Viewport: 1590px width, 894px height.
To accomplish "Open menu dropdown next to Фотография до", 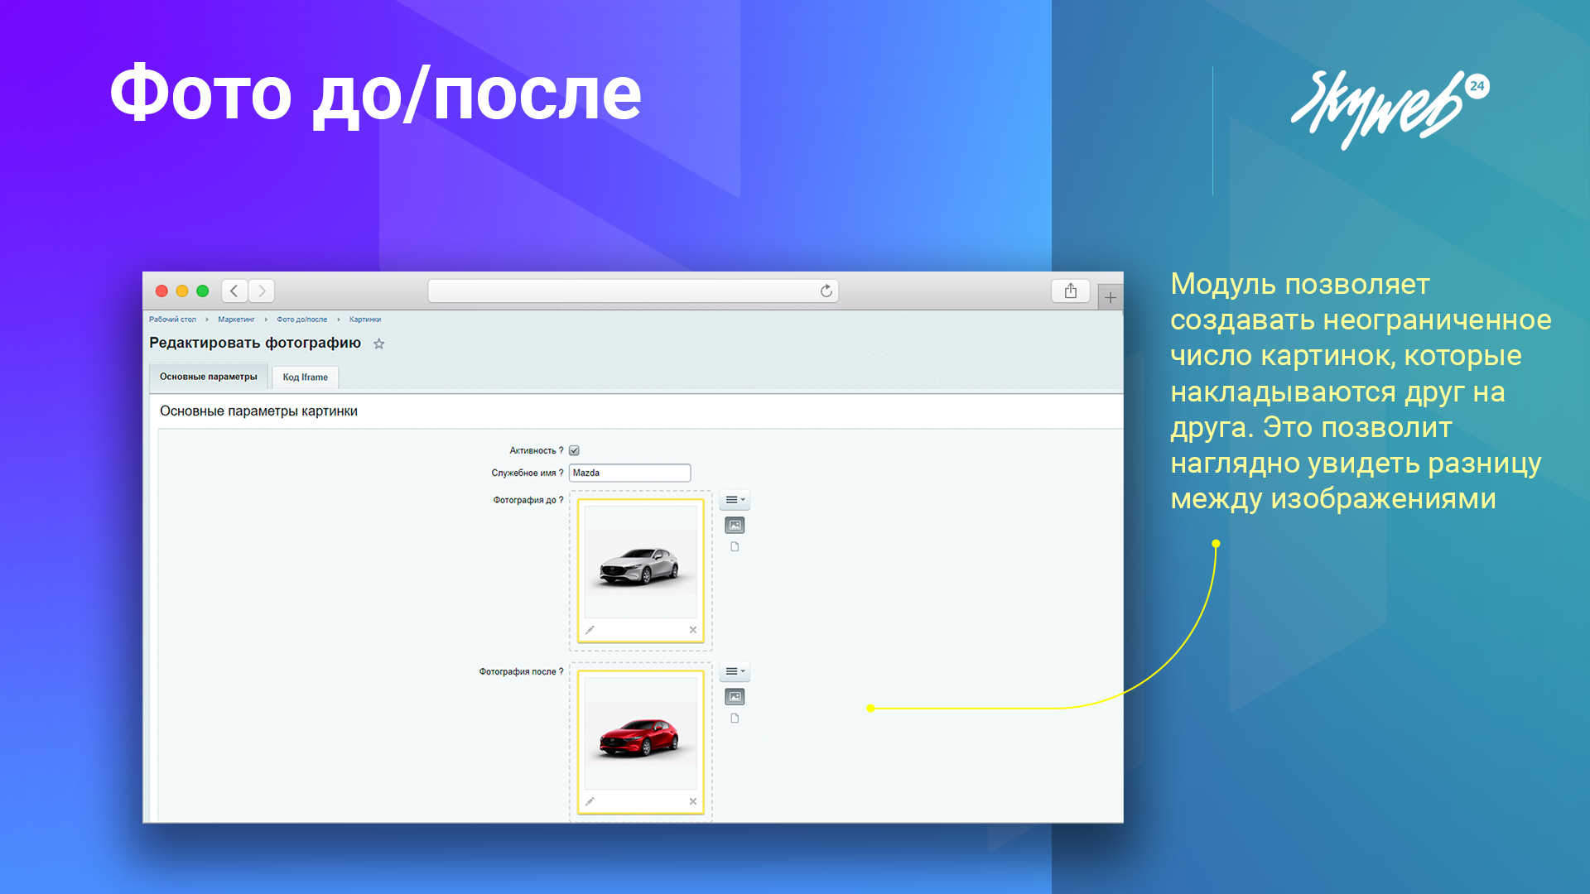I will pyautogui.click(x=735, y=500).
